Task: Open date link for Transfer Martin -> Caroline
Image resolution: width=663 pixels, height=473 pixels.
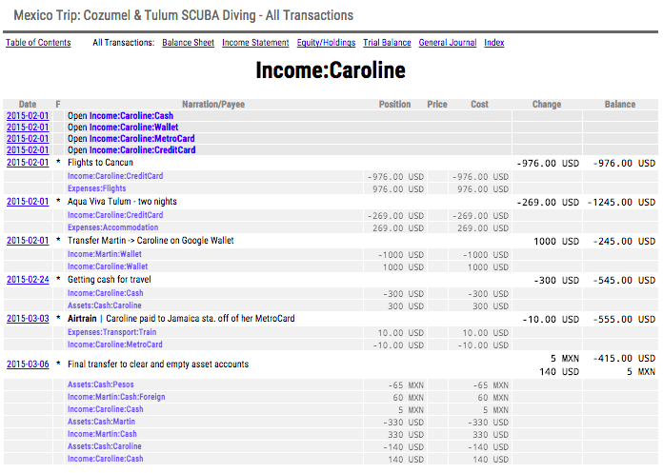Action: [28, 241]
